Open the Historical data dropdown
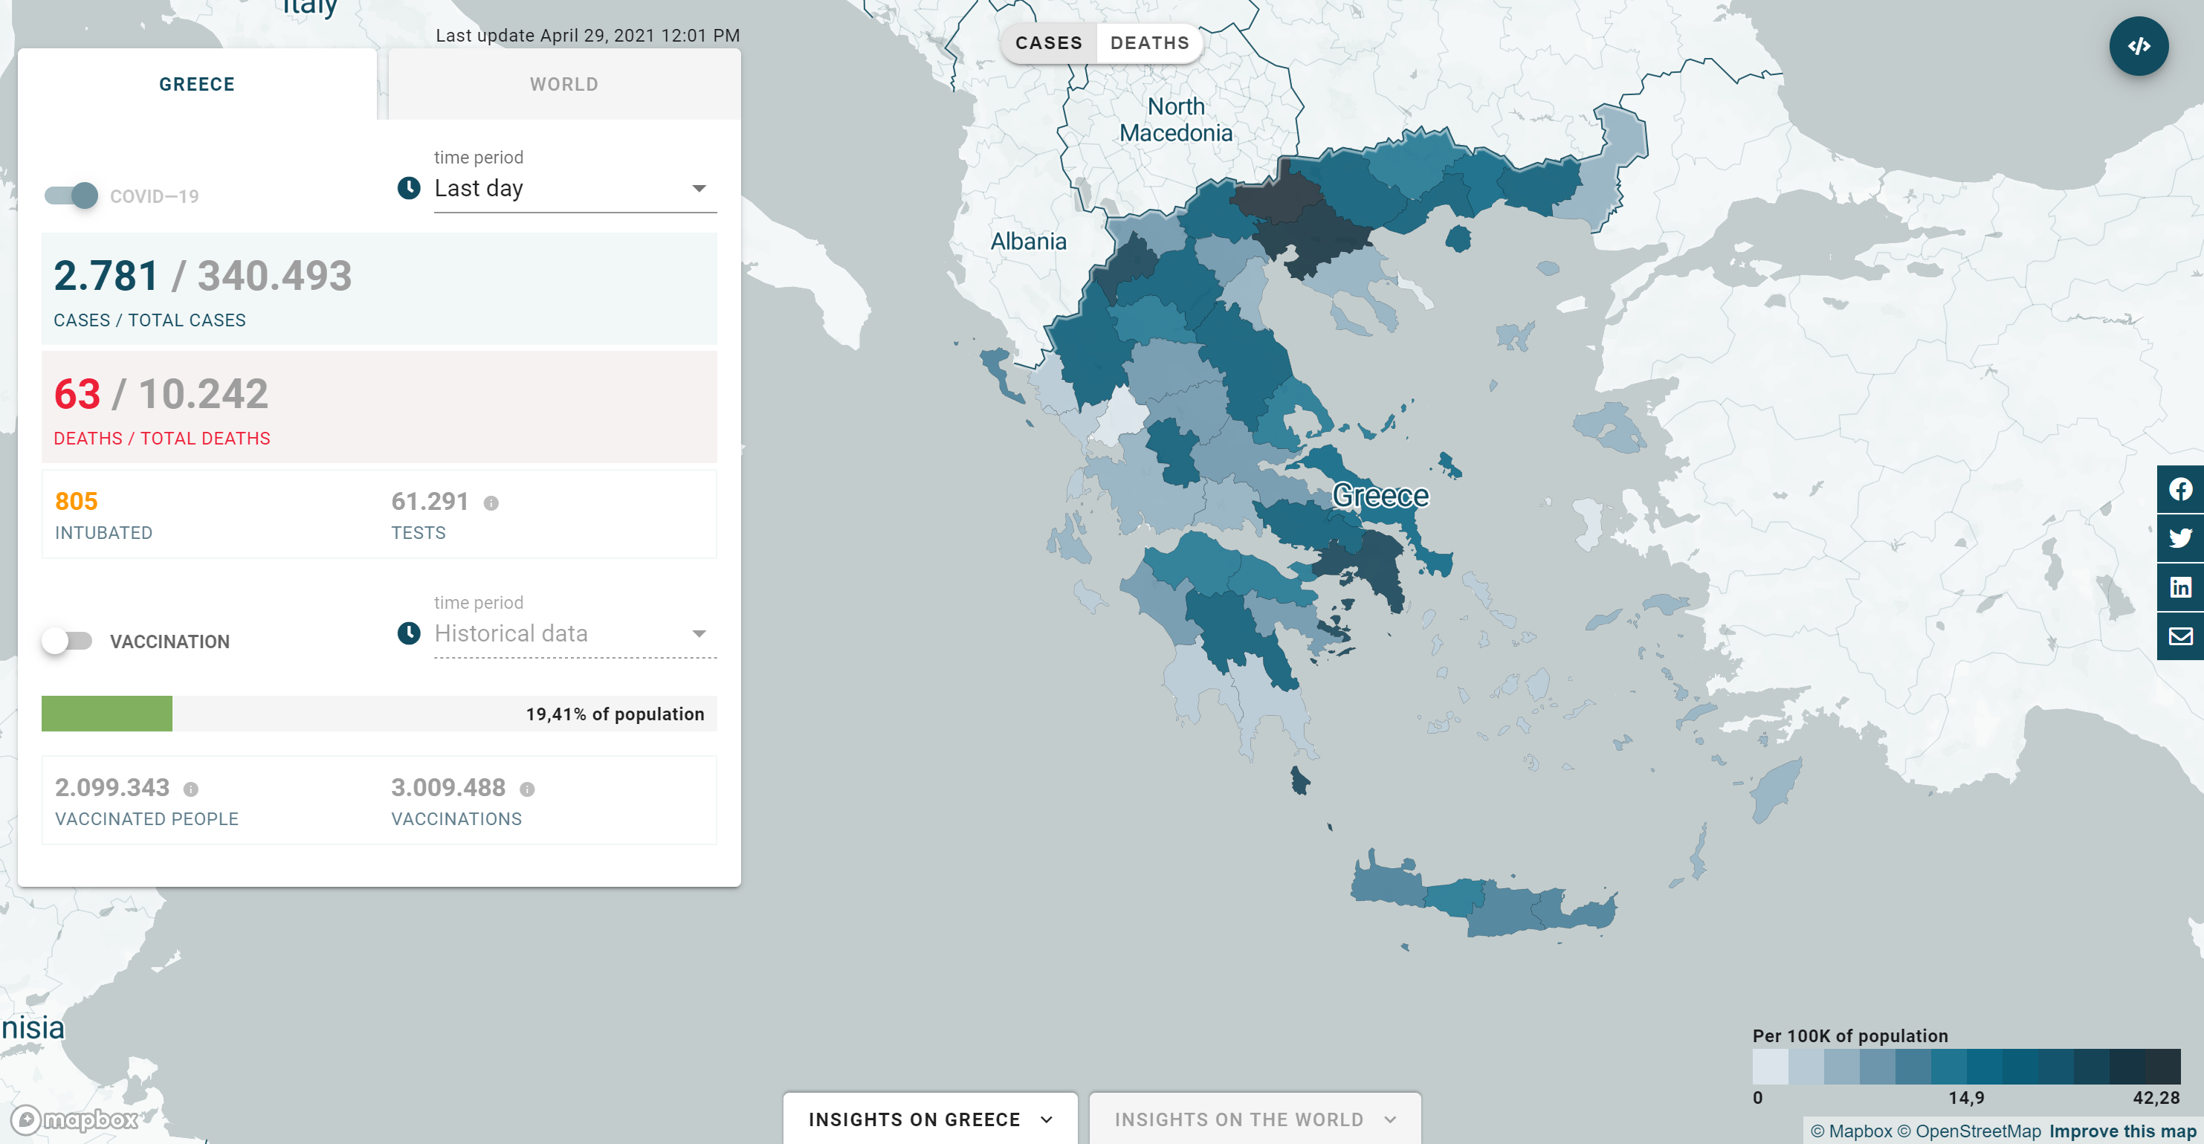 click(574, 633)
